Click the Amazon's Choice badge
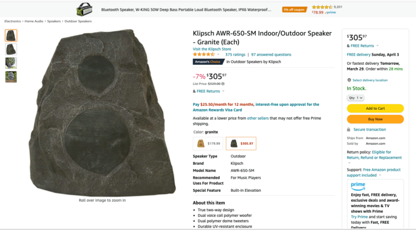 [206, 62]
